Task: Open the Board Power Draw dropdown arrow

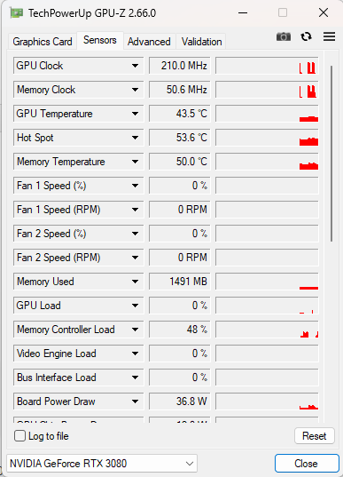Action: [135, 401]
